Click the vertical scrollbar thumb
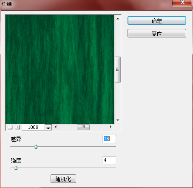The height and width of the screenshot is (188, 193). tap(118, 69)
